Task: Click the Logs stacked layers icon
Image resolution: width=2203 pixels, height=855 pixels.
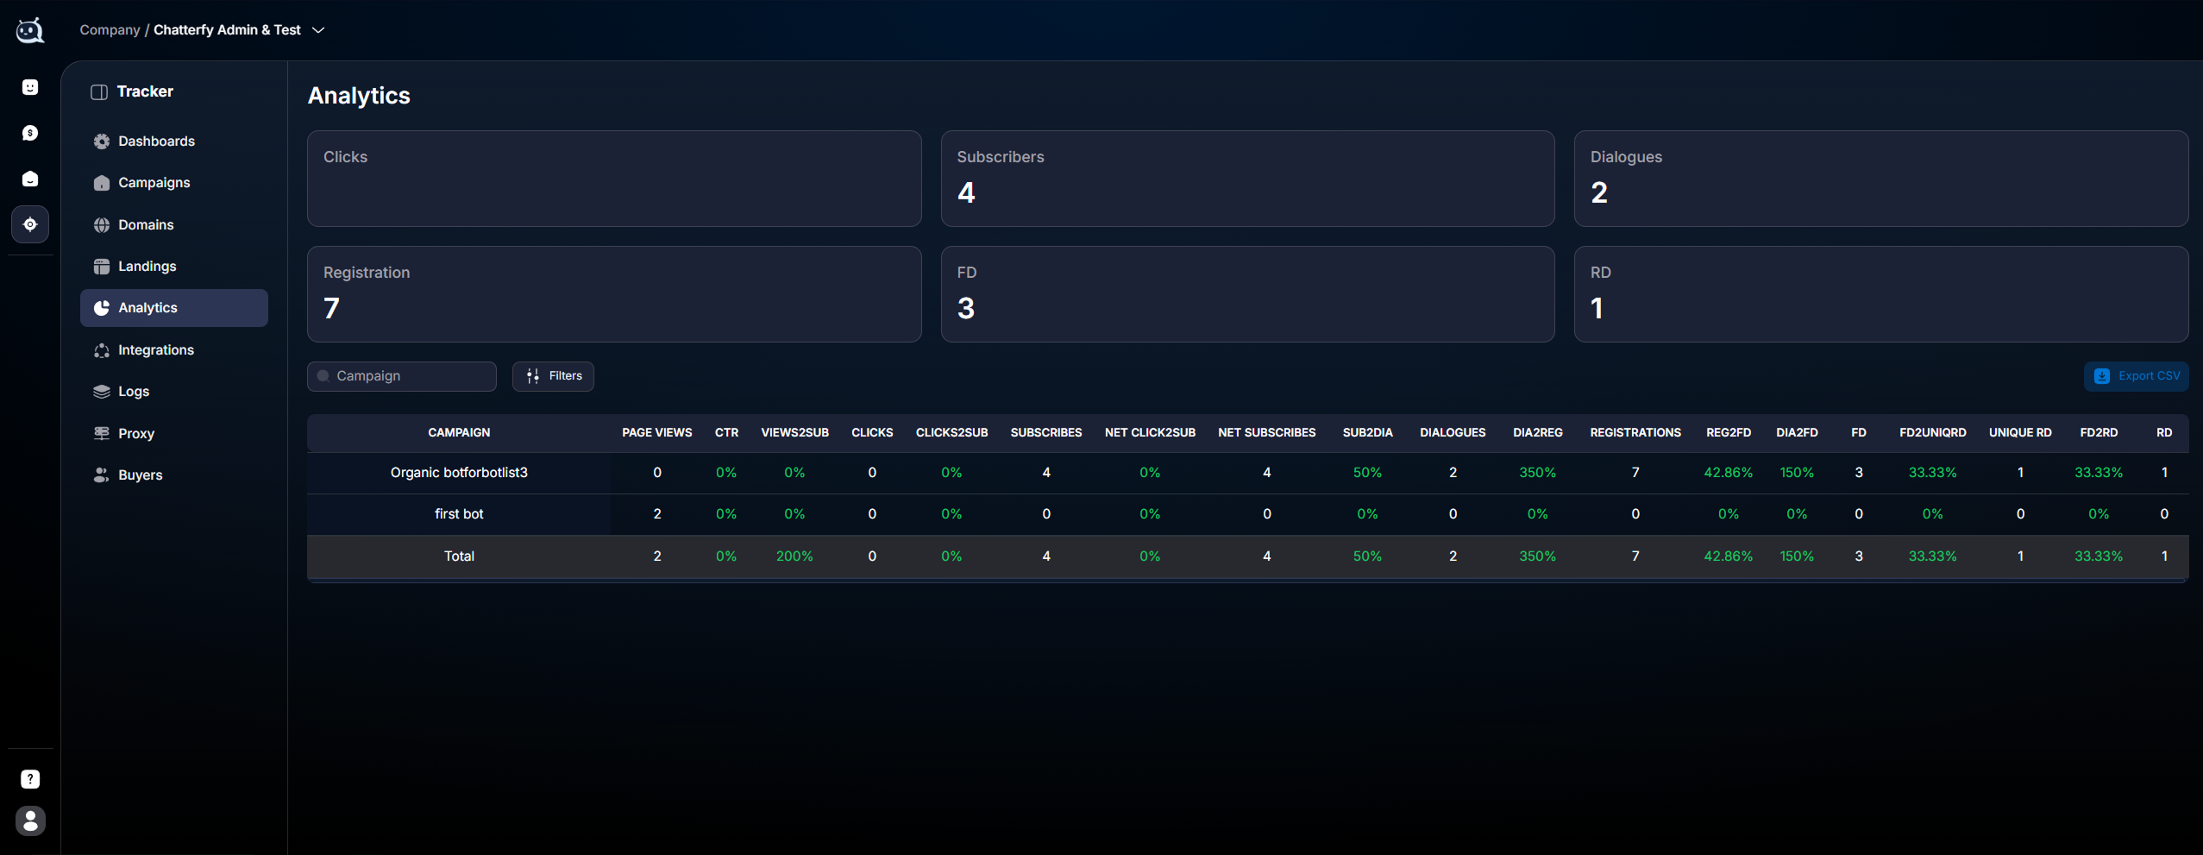Action: pos(102,392)
